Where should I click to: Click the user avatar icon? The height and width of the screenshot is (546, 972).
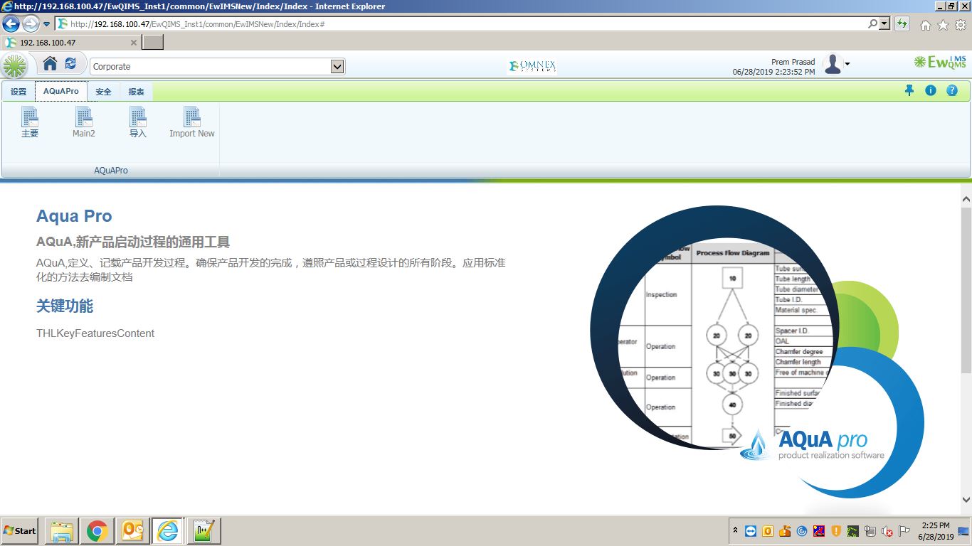[833, 65]
